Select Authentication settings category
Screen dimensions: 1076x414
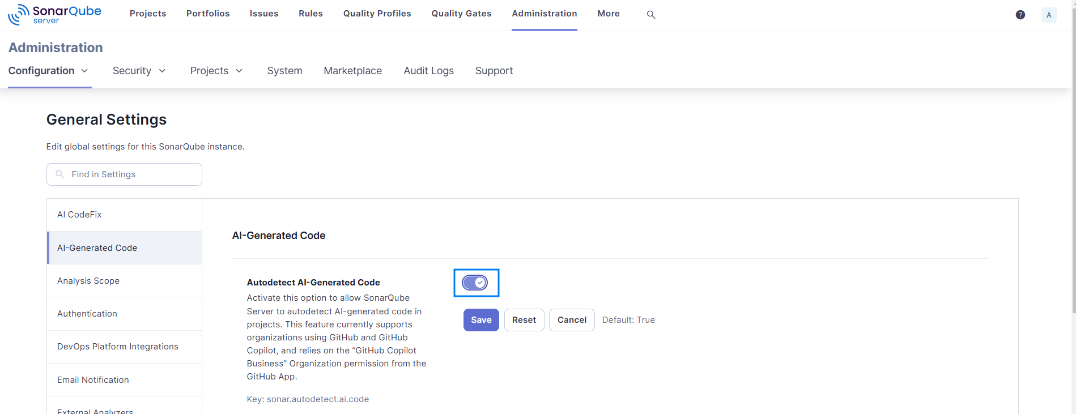(124, 314)
